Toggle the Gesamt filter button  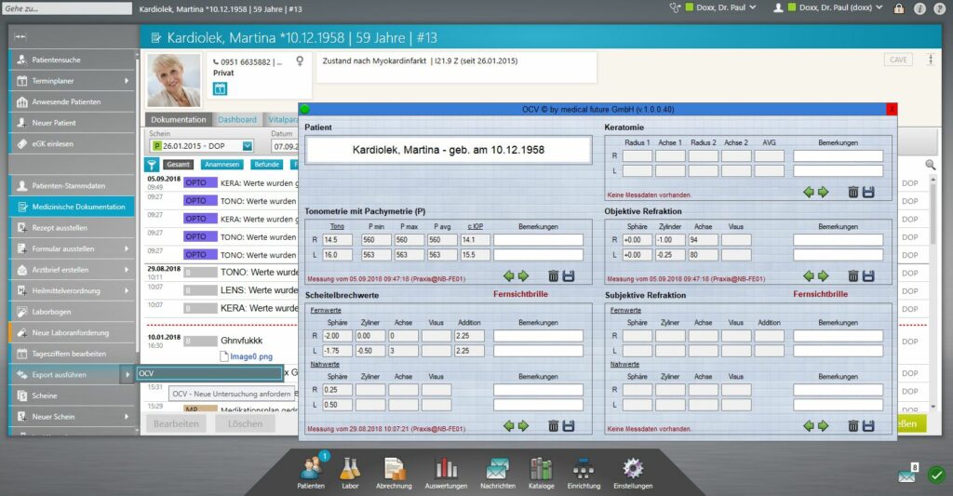tap(178, 165)
